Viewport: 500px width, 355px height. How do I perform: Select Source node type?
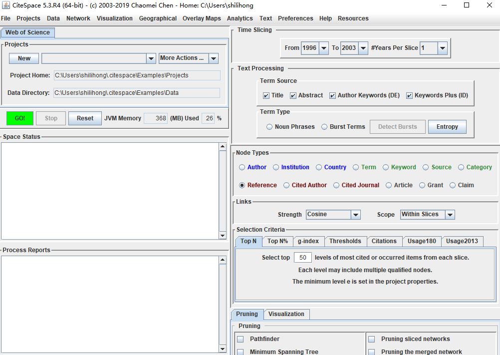(426, 167)
